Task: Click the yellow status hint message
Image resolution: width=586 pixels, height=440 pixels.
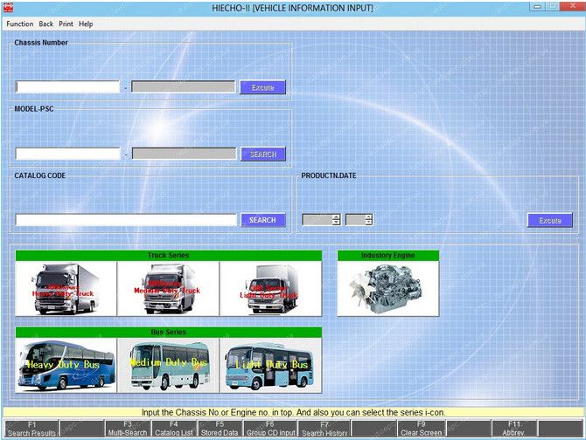Action: tap(293, 412)
